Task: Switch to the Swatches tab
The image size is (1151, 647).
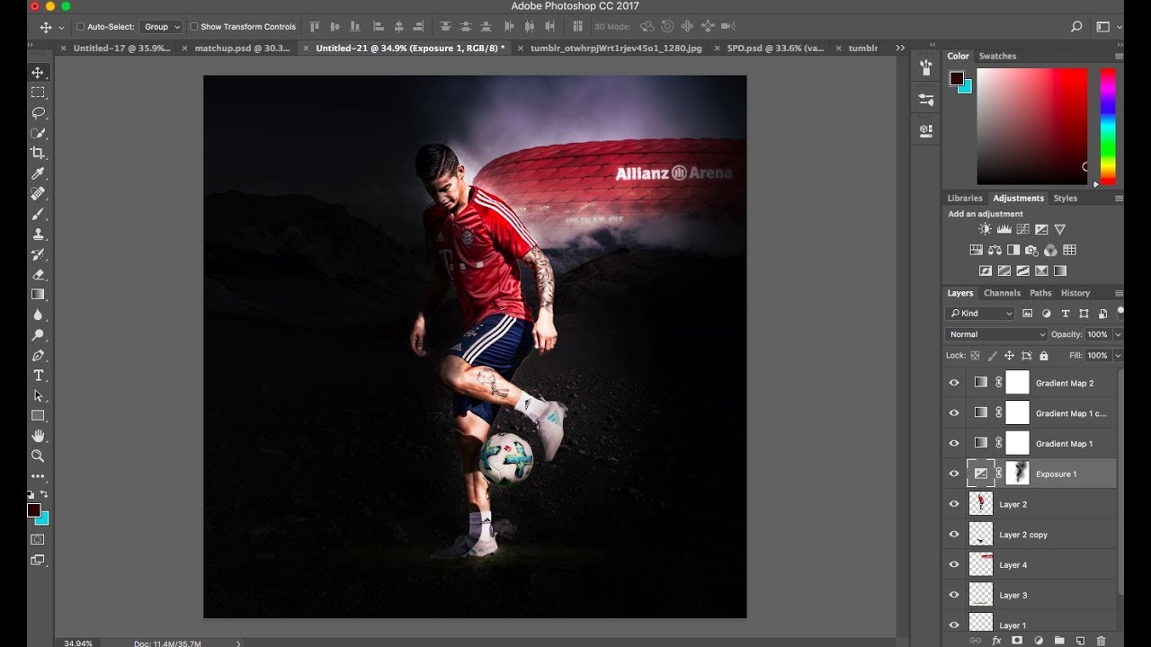Action: click(997, 56)
